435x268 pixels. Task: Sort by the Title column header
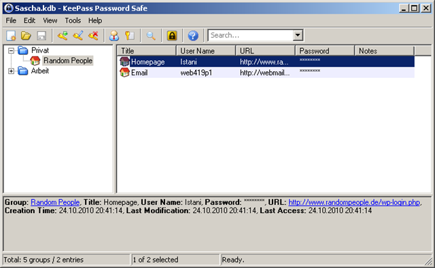click(x=147, y=51)
